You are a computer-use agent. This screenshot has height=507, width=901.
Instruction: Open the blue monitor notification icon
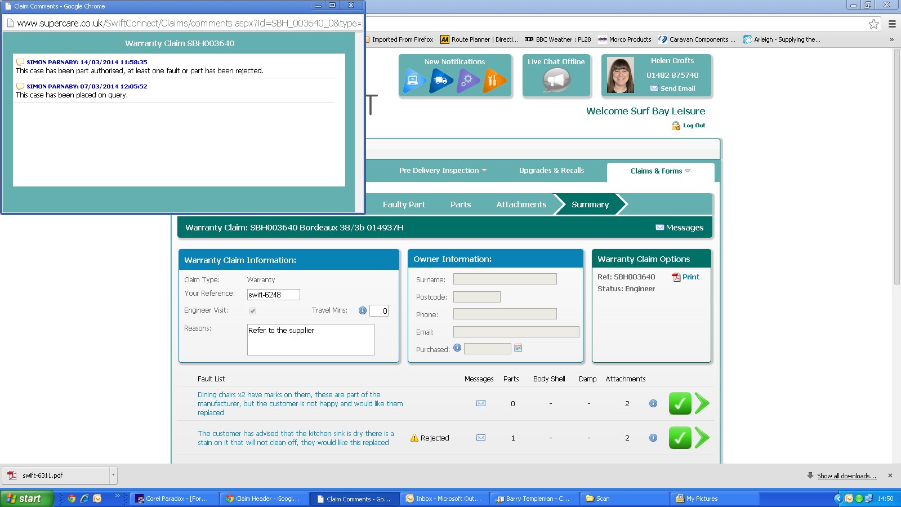[415, 81]
